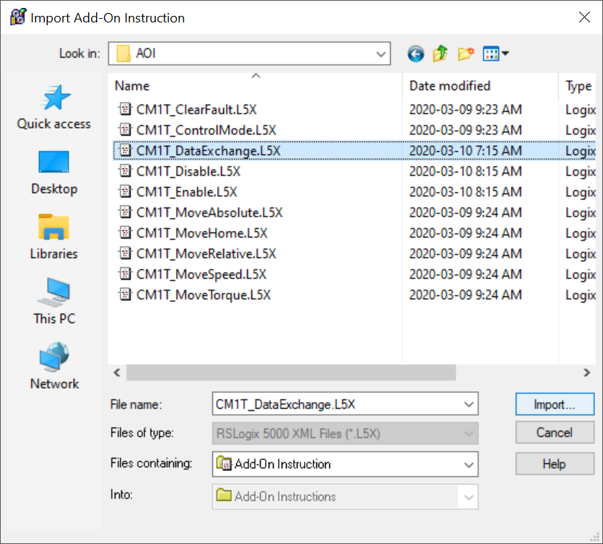Browse Network location
The height and width of the screenshot is (544, 603).
point(54,368)
